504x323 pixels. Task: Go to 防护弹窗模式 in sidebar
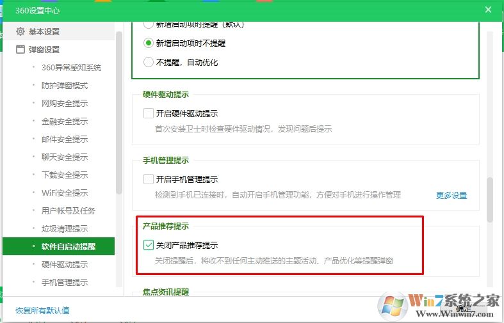coord(64,86)
